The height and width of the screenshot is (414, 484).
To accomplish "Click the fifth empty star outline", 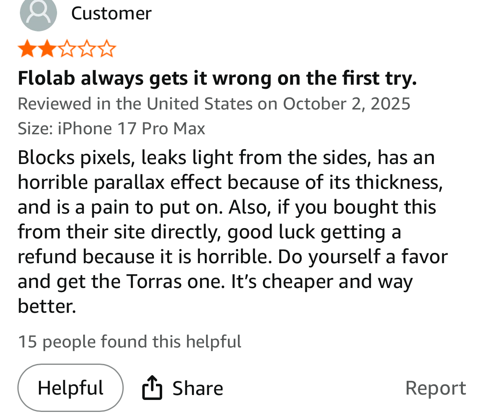I will pyautogui.click(x=107, y=49).
